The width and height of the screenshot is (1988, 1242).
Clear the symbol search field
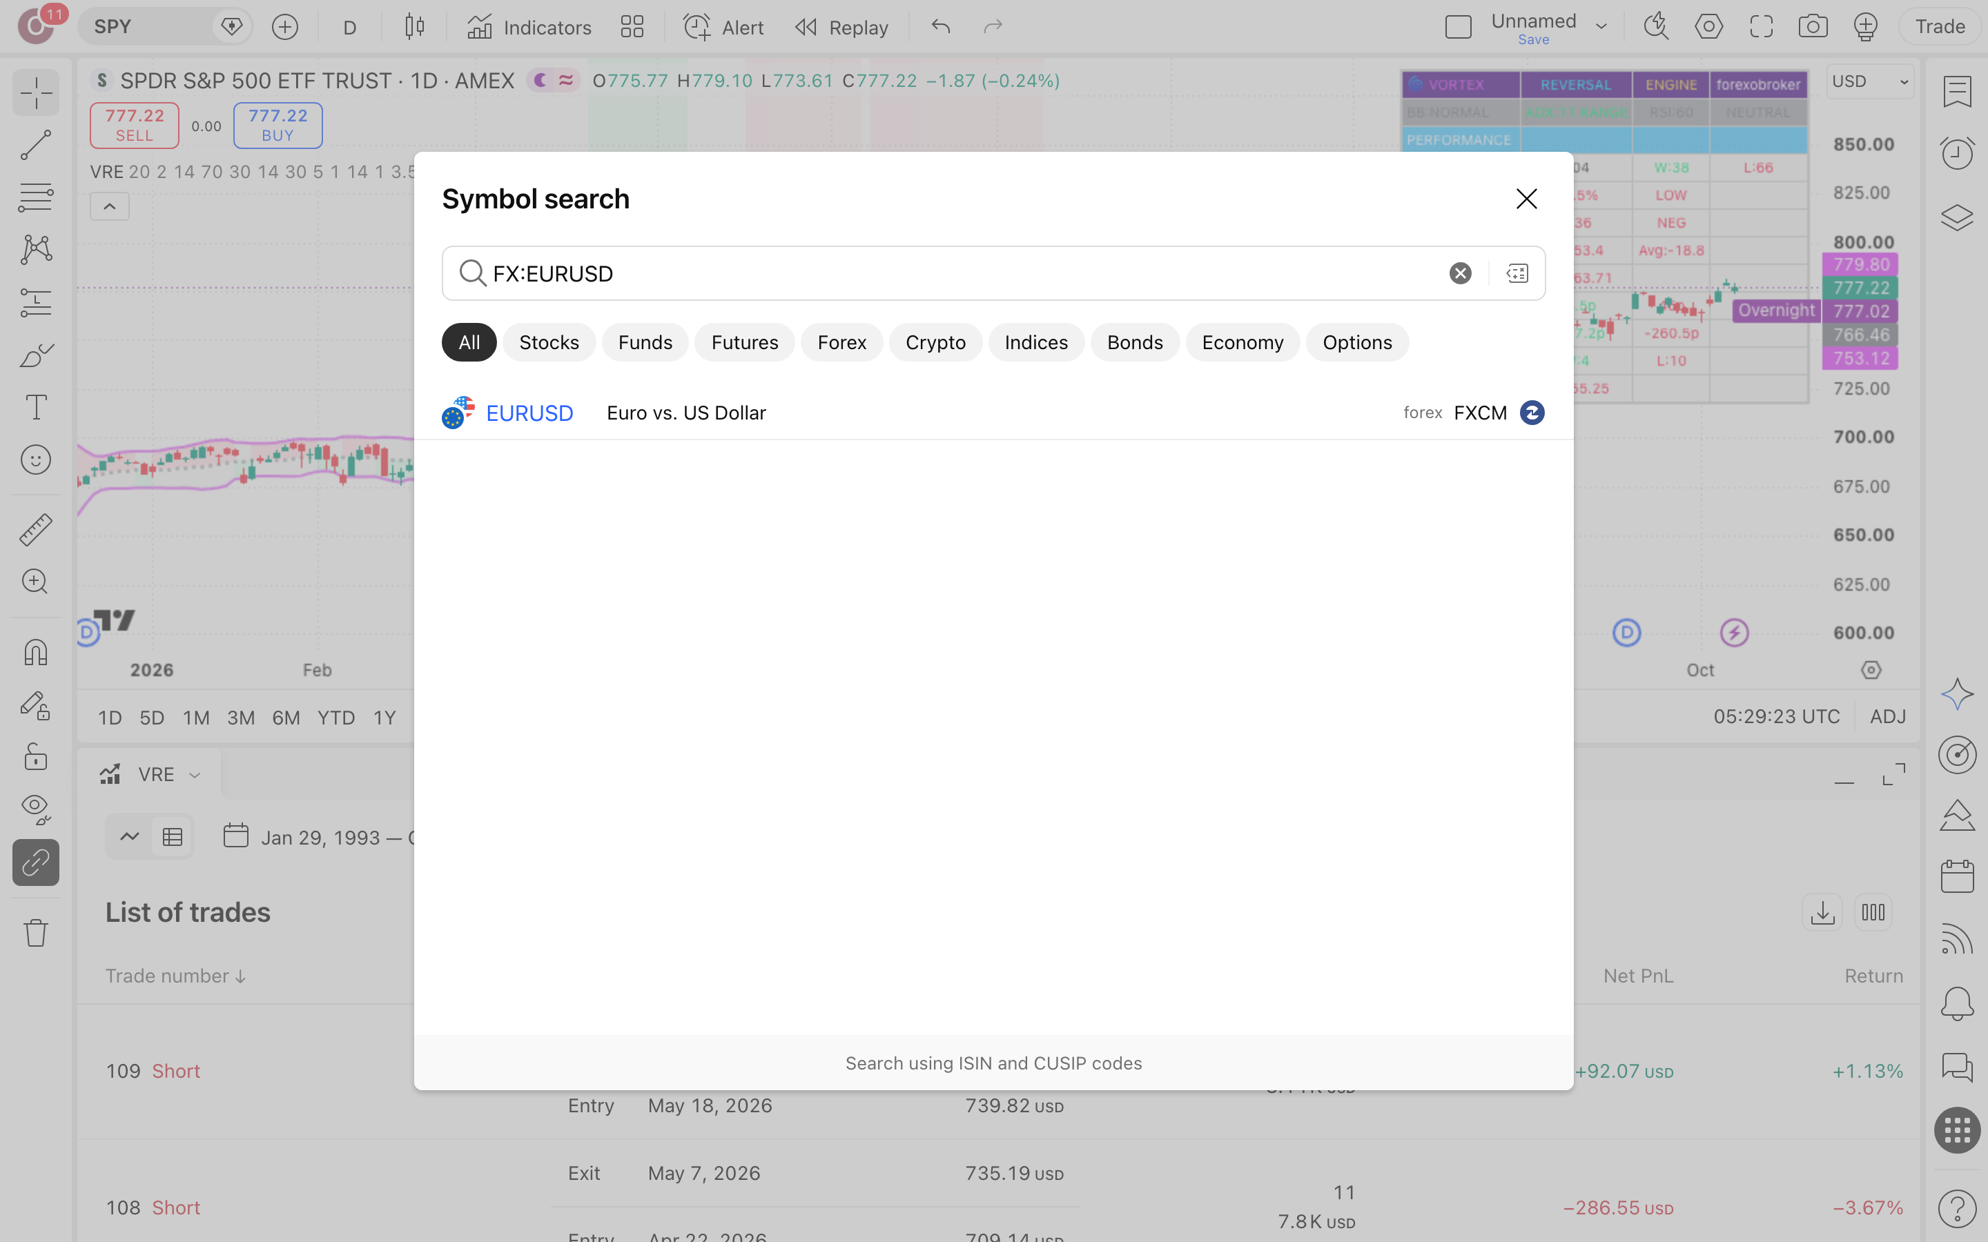[1460, 273]
